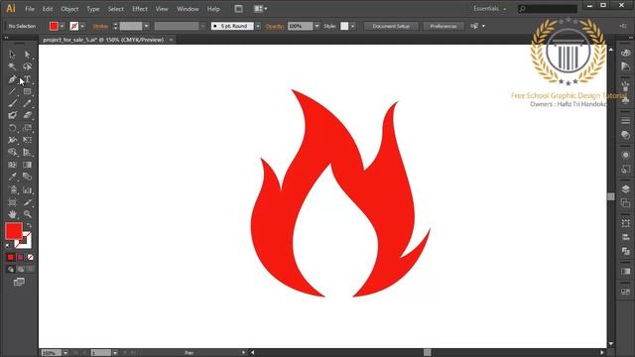
Task: Select the Zoom tool
Action: tap(27, 214)
